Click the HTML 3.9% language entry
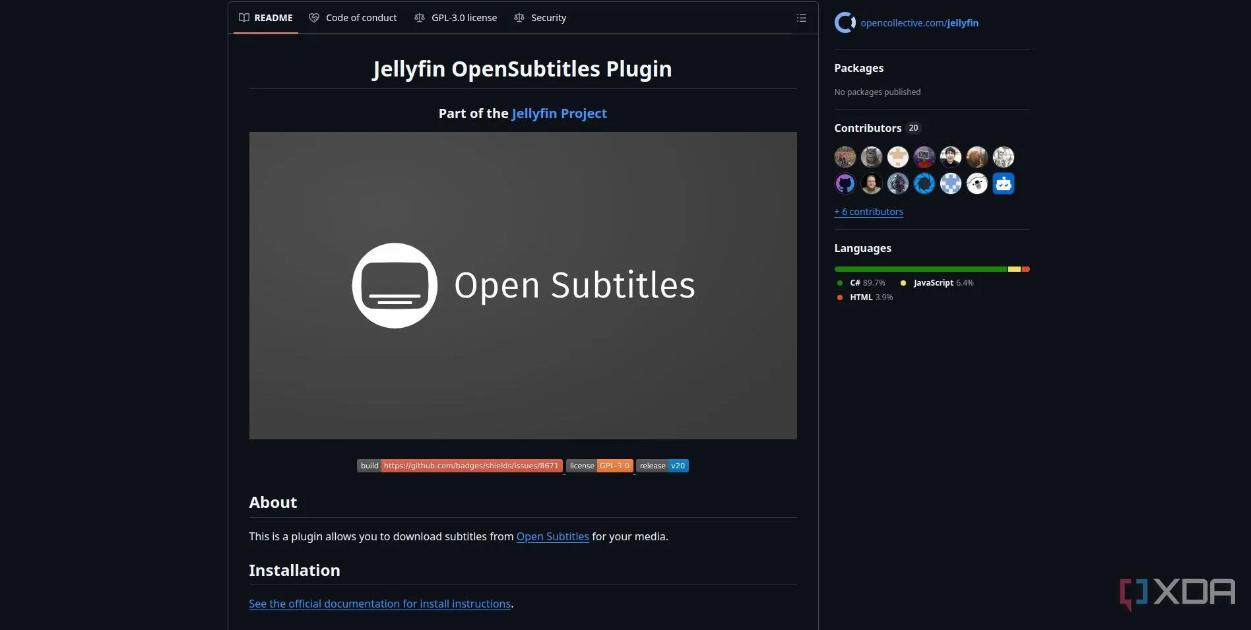Screen dimensions: 1251x630 point(864,298)
